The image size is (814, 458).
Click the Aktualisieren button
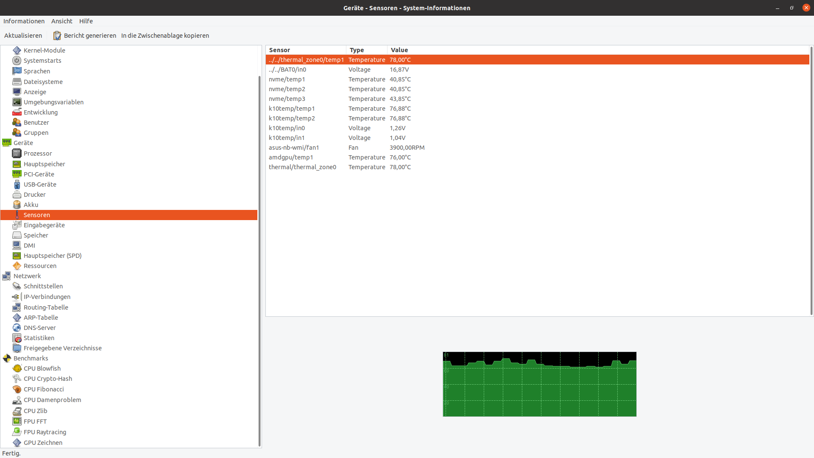23,36
